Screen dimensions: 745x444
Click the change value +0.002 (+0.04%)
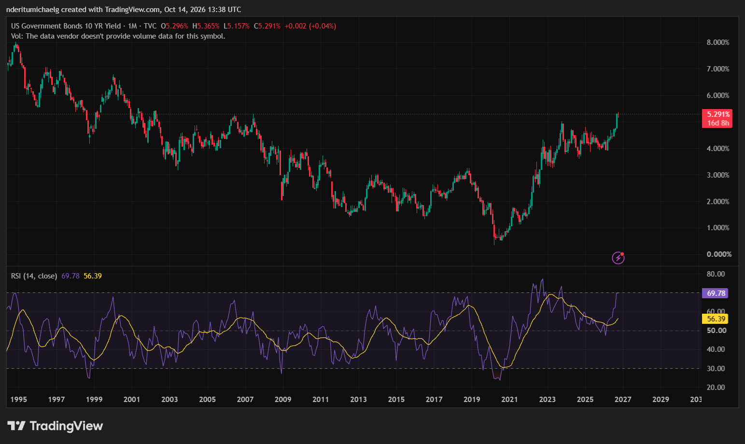coord(310,26)
